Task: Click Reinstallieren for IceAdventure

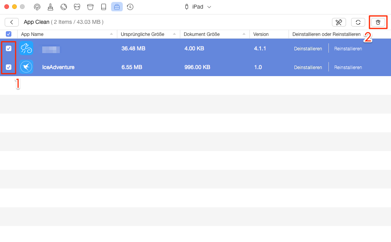Action: (348, 68)
